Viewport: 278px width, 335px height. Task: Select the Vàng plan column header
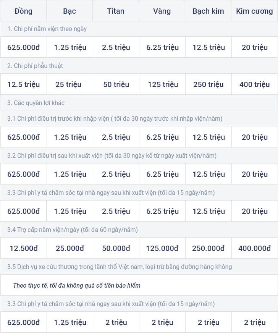click(162, 11)
